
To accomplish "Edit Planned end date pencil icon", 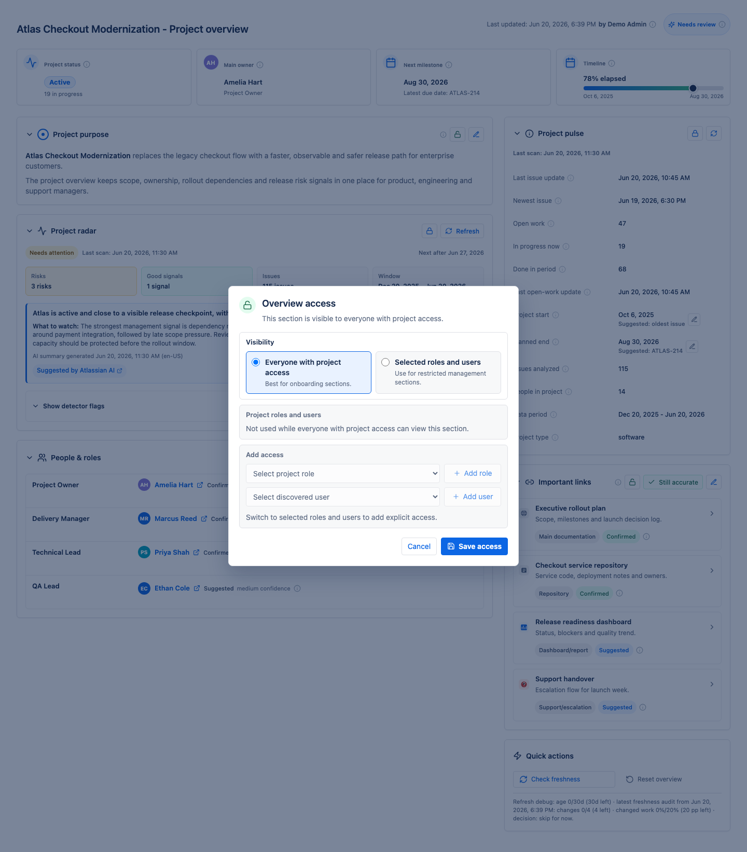I will click(x=692, y=346).
